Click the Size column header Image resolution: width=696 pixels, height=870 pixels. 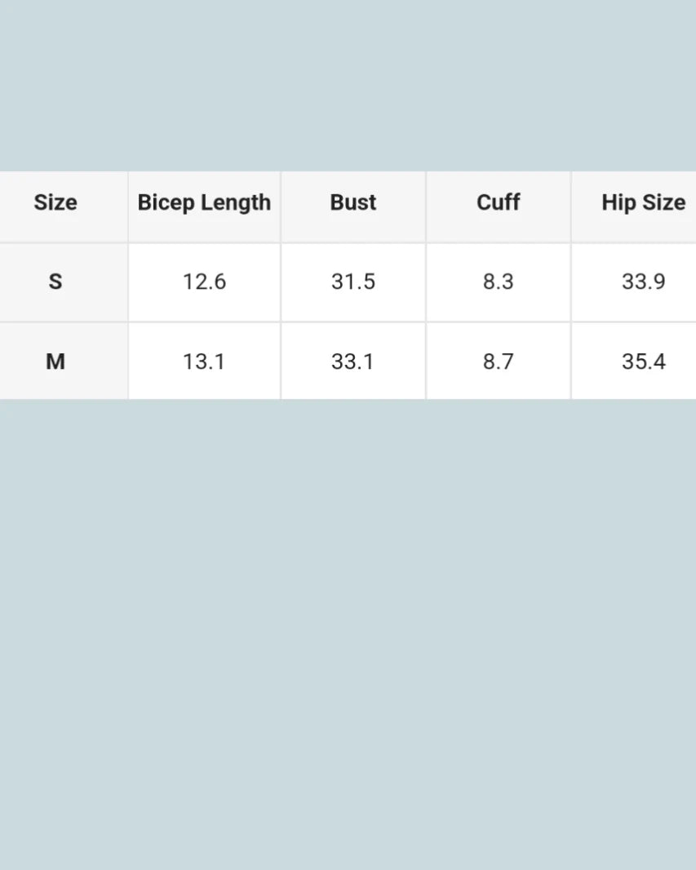point(55,203)
